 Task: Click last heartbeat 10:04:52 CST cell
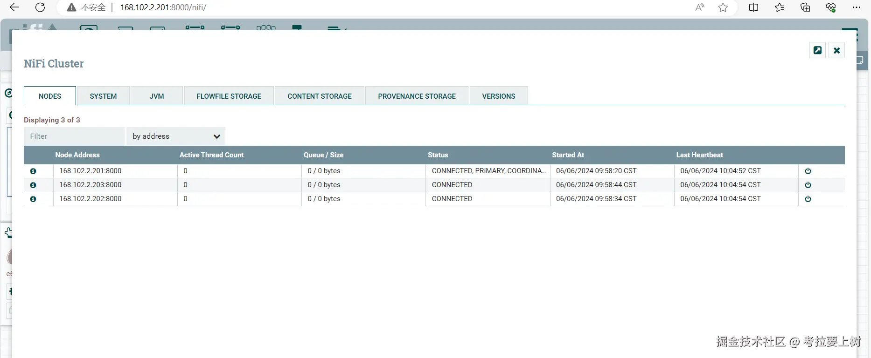click(x=736, y=171)
